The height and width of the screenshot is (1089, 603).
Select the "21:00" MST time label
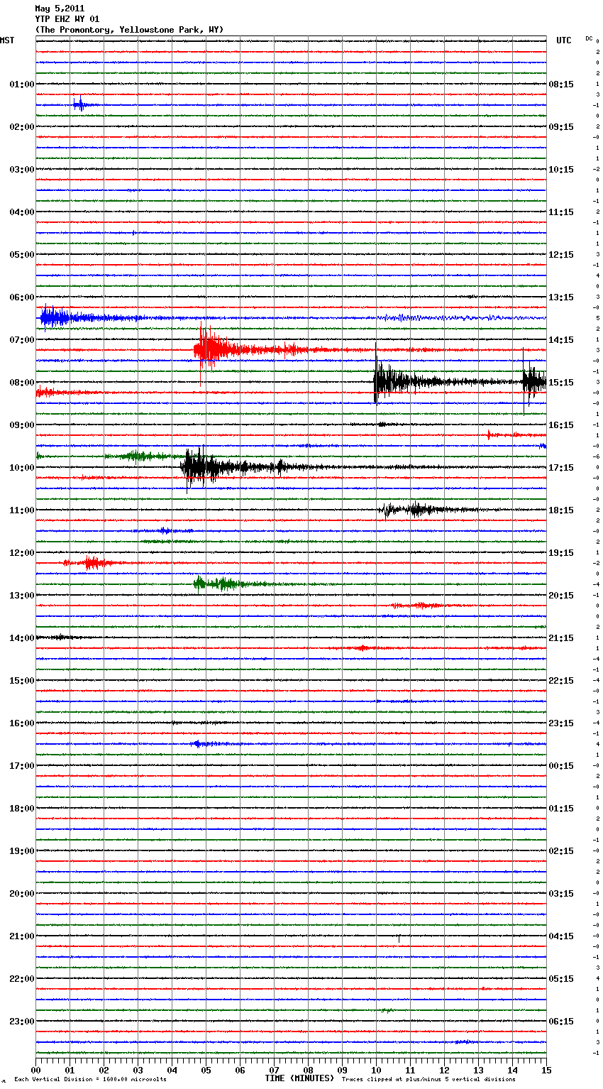[x=22, y=936]
